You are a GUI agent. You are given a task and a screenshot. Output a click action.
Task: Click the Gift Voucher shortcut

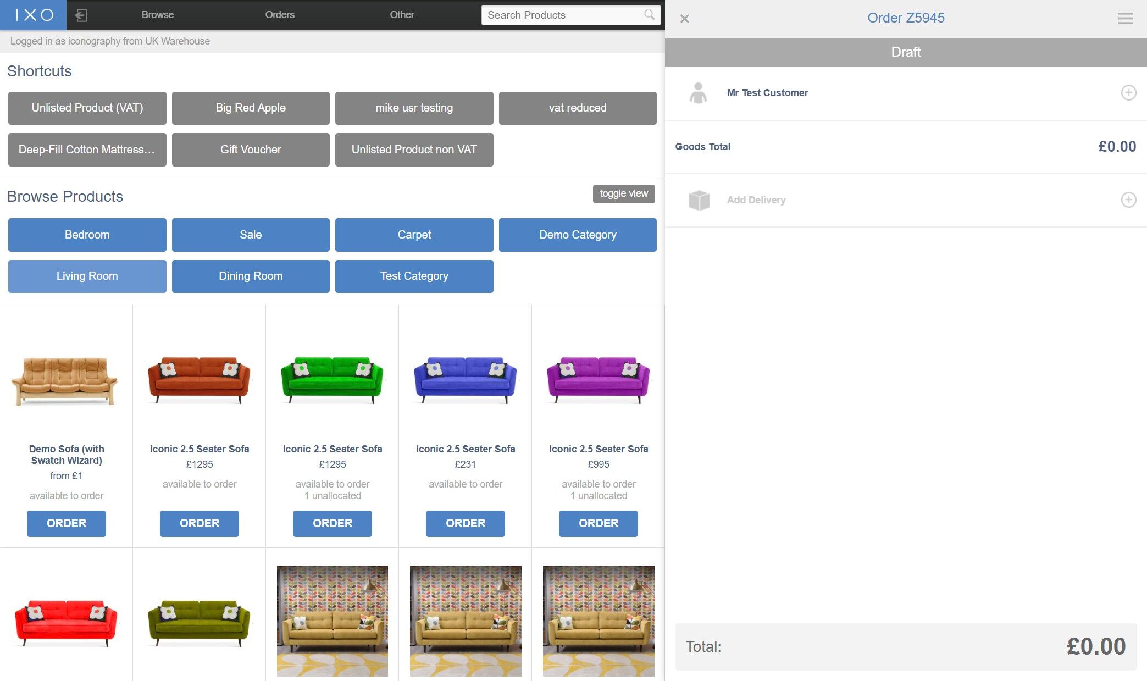point(251,150)
